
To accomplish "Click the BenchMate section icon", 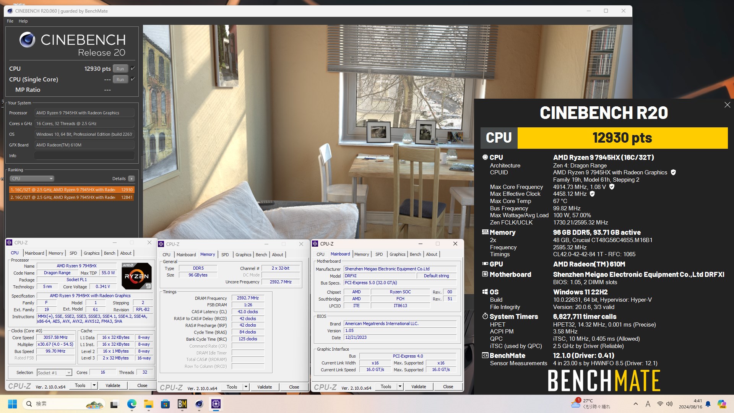I will click(485, 355).
